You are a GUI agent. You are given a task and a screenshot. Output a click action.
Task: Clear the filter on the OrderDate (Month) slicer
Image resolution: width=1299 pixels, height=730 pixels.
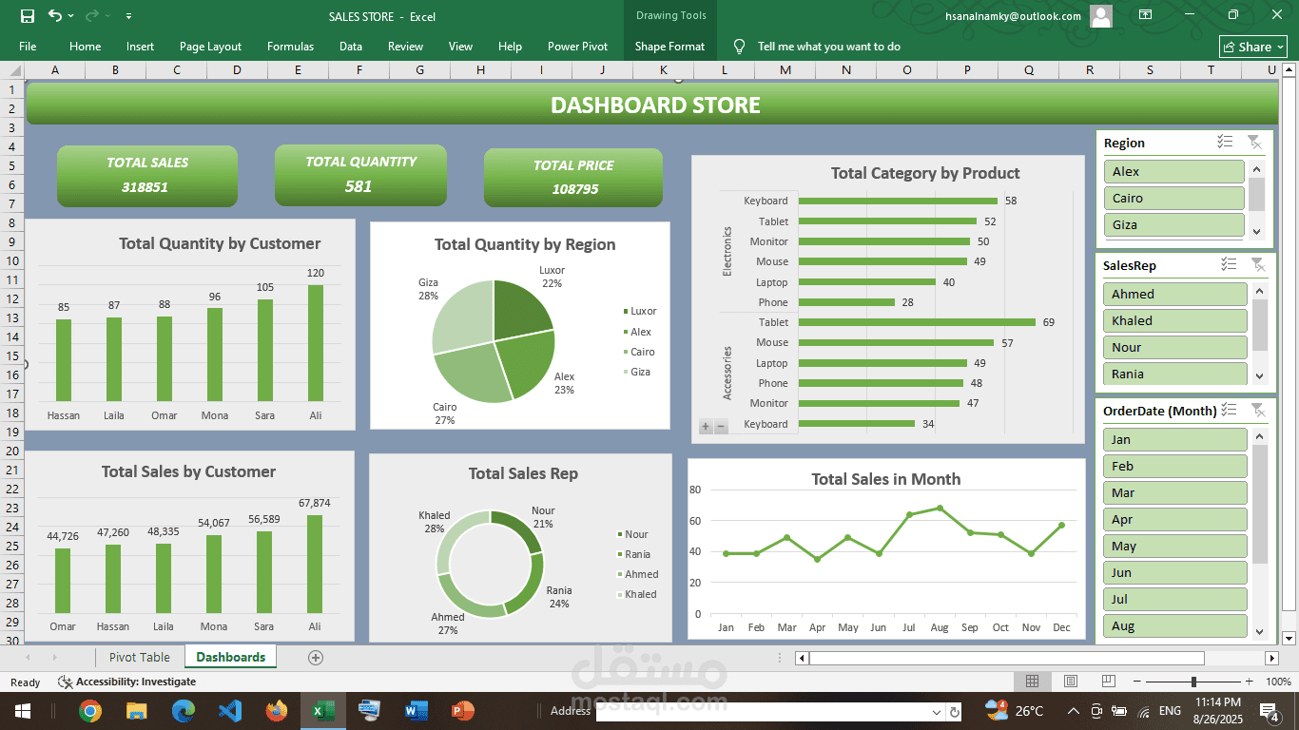tap(1257, 411)
